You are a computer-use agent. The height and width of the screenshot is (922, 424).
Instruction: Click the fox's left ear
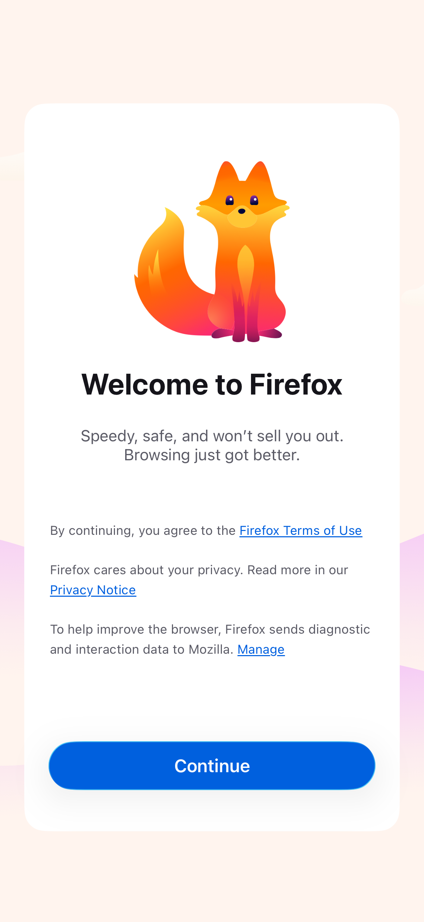pos(225,177)
